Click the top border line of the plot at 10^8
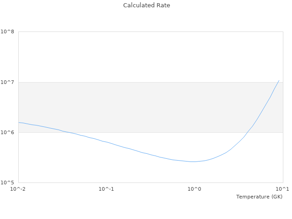 coord(151,32)
